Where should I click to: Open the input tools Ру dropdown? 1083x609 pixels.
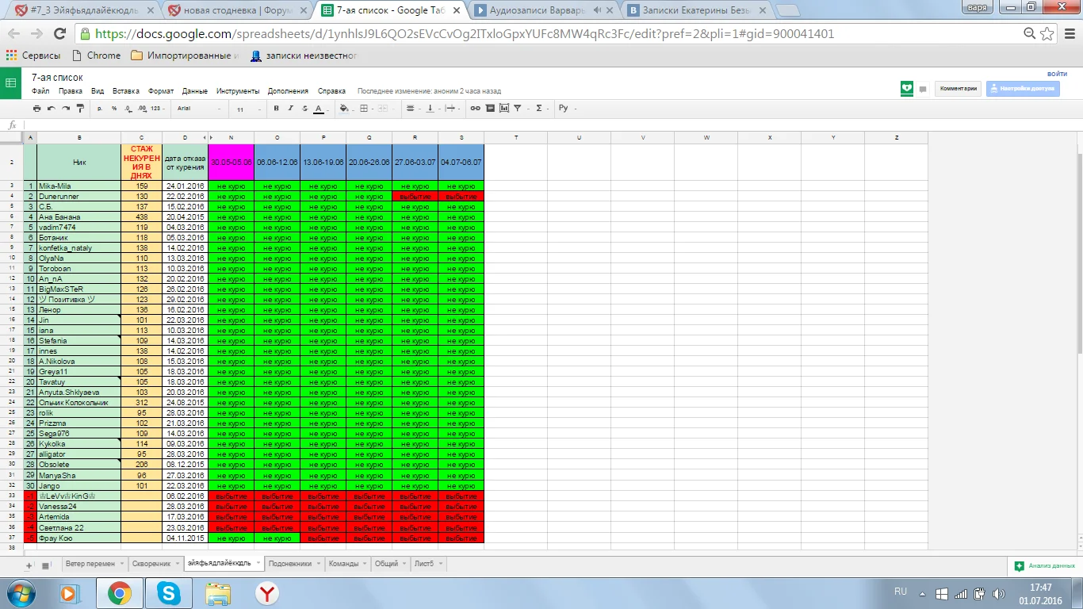click(x=565, y=108)
